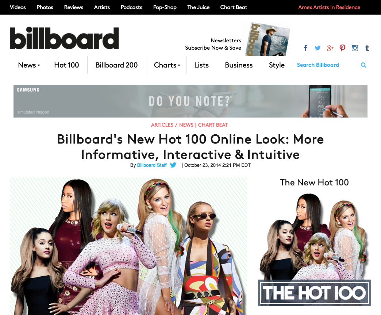Open Billboard's Tumblr icon
The width and height of the screenshot is (381, 315).
(x=367, y=48)
